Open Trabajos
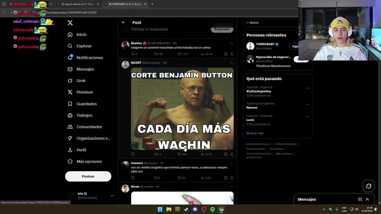381x214 pixels. click(x=80, y=115)
